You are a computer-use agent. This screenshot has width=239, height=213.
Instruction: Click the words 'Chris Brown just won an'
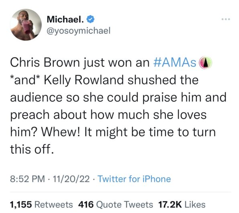tap(80, 63)
